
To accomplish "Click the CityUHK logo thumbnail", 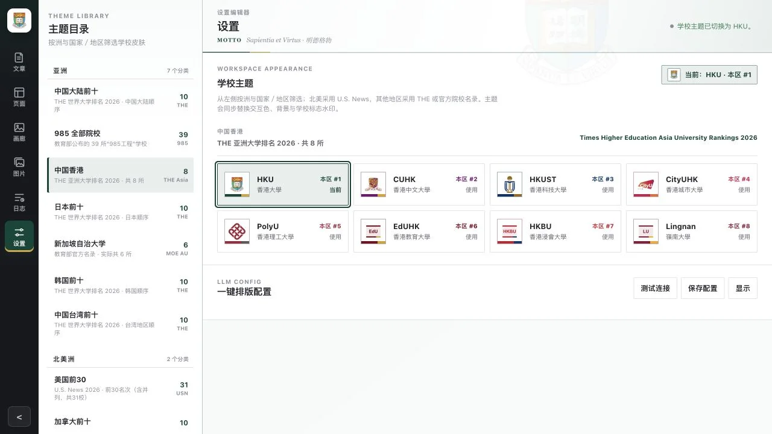I will (x=646, y=184).
